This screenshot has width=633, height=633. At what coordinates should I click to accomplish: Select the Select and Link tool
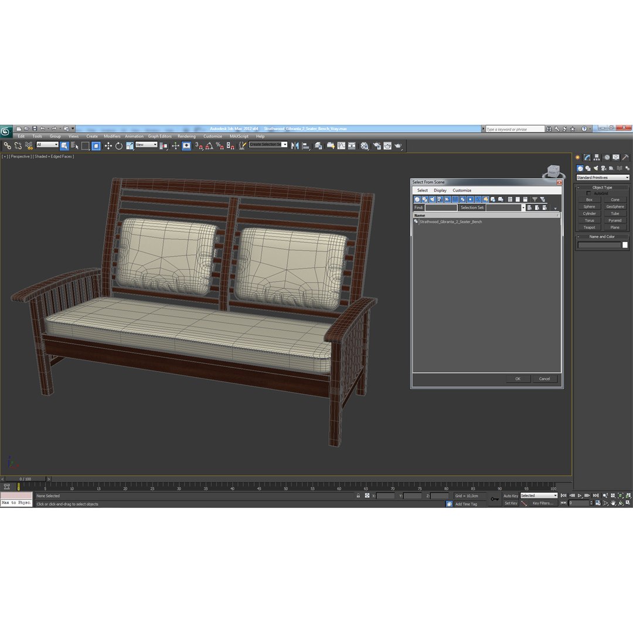[x=7, y=146]
